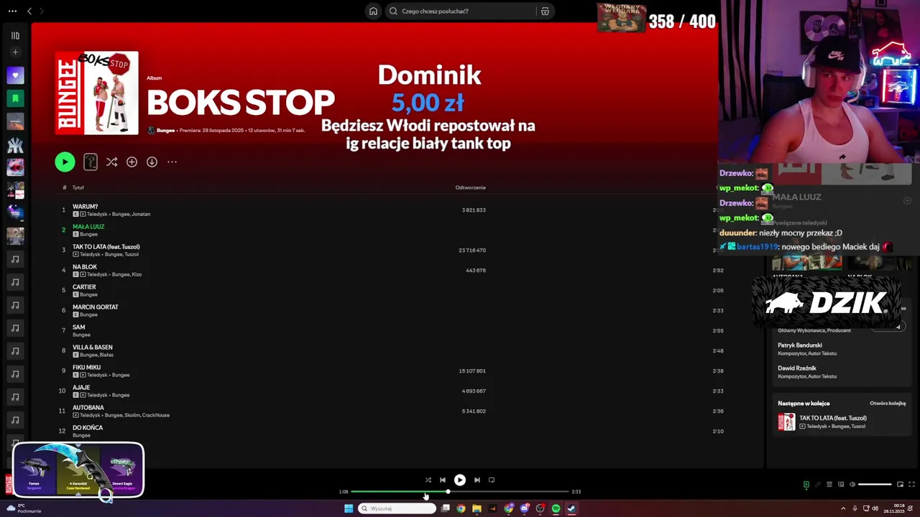Click 'Otwórz kolejkę' link
The image size is (920, 517).
pyautogui.click(x=888, y=403)
